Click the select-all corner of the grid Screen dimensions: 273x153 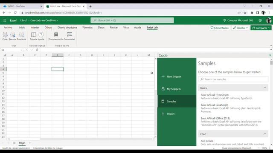5,55
